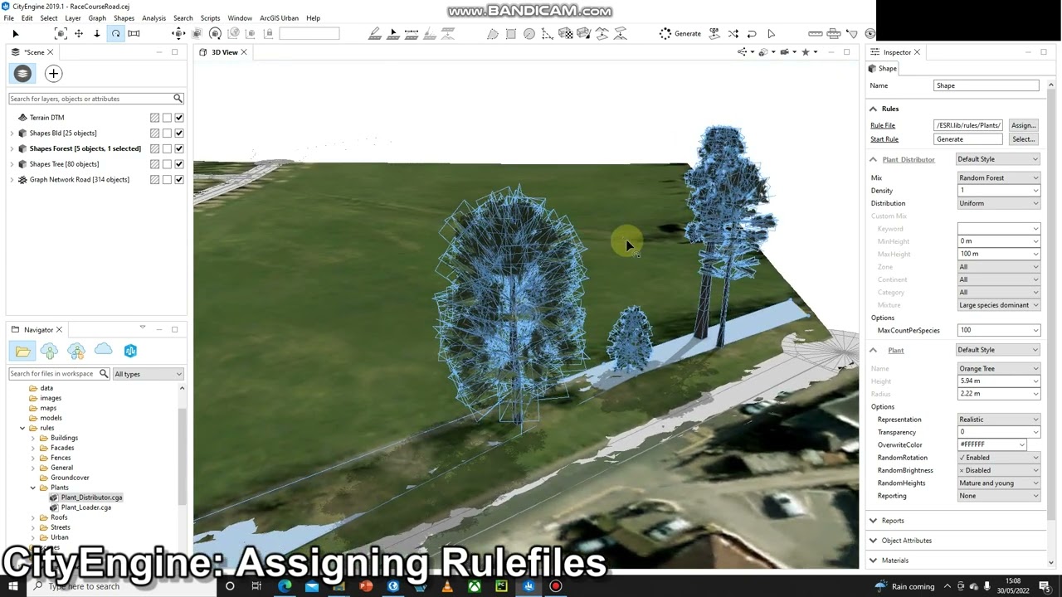Select the Plant_Loader.cga rule file
Screen dimensions: 1062x597
(85, 507)
